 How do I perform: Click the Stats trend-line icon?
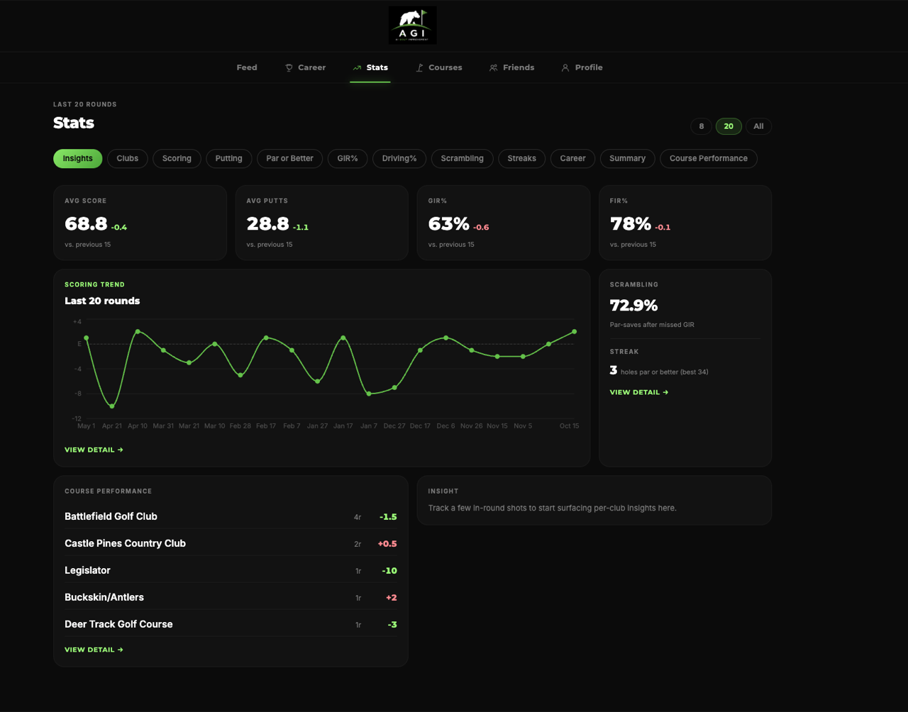click(x=357, y=68)
